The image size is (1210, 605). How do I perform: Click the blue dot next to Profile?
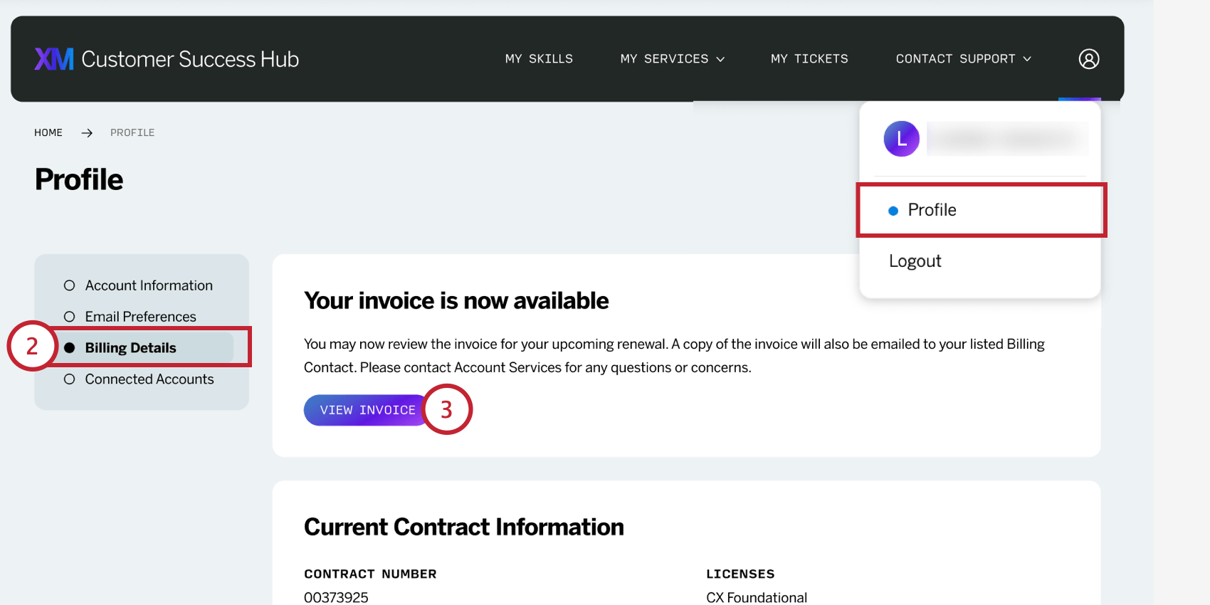coord(893,211)
